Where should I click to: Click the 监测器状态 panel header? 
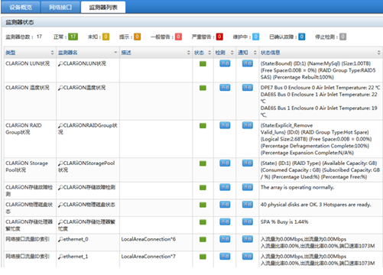tap(192, 22)
